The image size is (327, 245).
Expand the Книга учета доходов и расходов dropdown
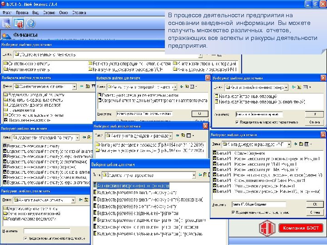(x=170, y=136)
